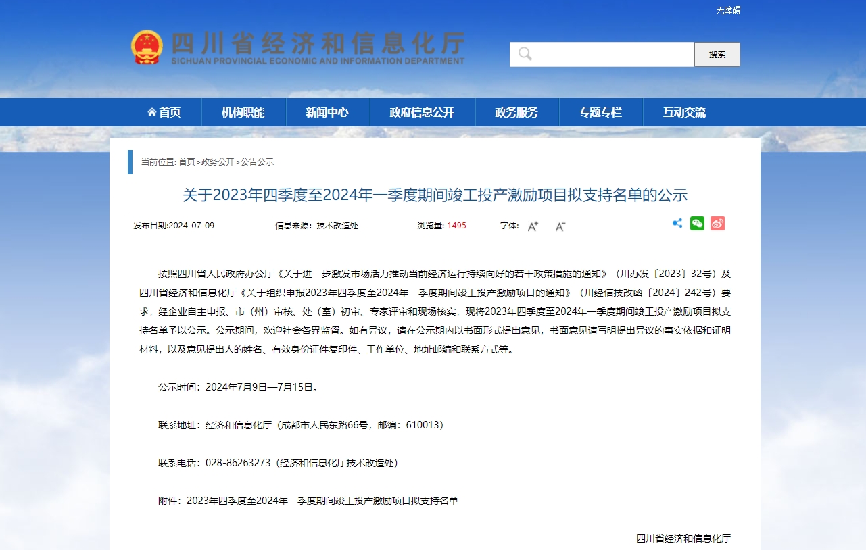
Task: Click the 无障碍 accessibility link
Action: [x=727, y=10]
